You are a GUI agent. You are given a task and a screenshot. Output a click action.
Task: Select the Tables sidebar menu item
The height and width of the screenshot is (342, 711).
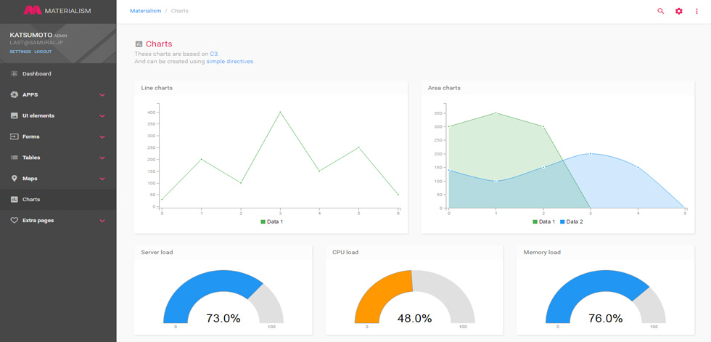58,158
